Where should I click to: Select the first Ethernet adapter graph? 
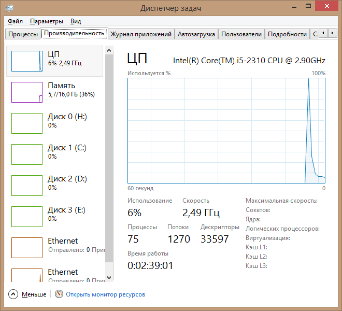point(26,248)
